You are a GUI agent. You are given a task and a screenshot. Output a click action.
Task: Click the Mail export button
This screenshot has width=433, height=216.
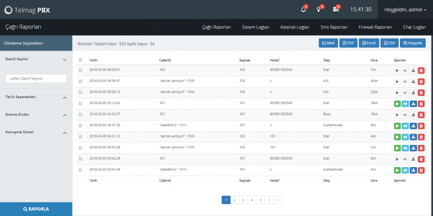click(x=328, y=43)
